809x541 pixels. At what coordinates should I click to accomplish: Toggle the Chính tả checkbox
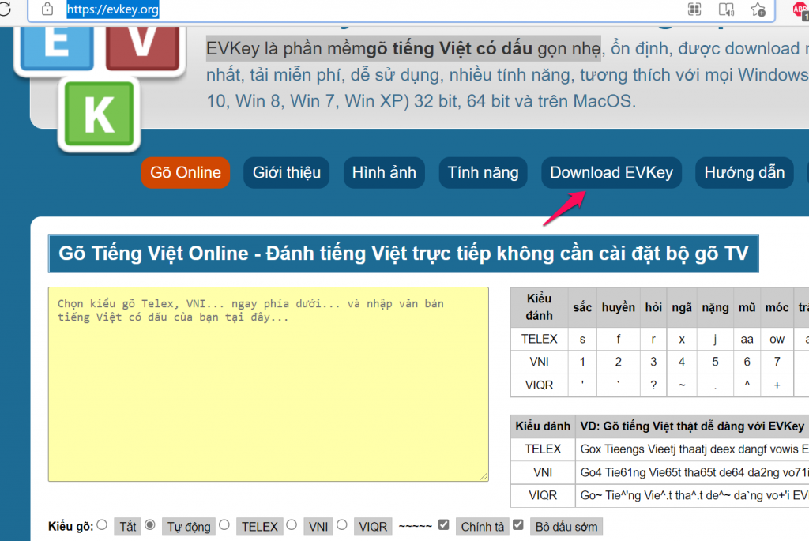444,525
